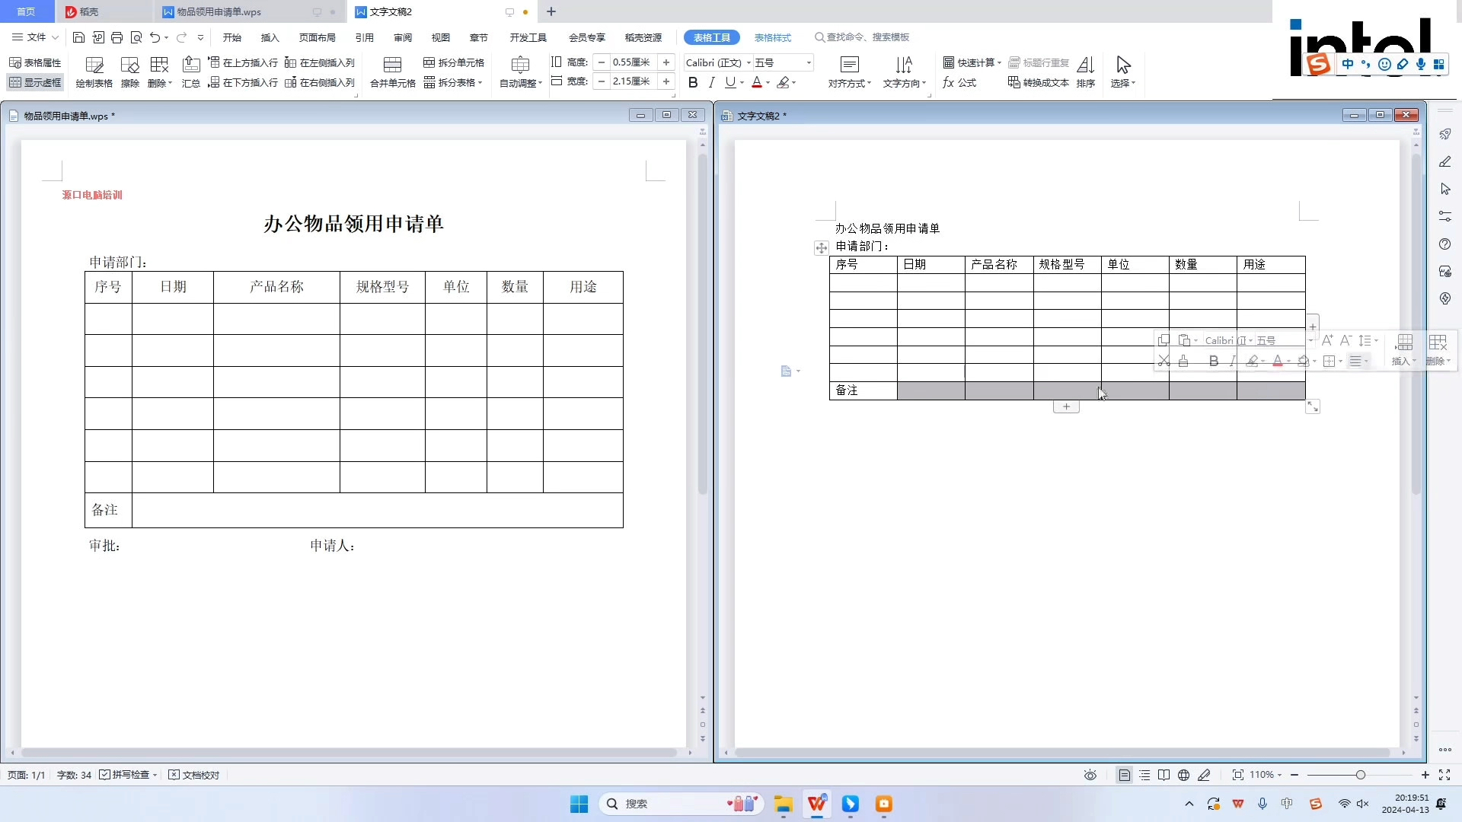The image size is (1462, 822).
Task: Click the 转换成文本 convert-to-text icon
Action: click(1039, 84)
